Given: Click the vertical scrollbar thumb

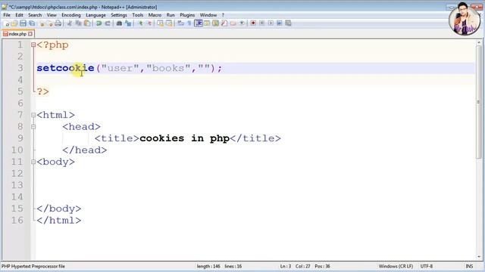Looking at the screenshot, I should (x=478, y=102).
